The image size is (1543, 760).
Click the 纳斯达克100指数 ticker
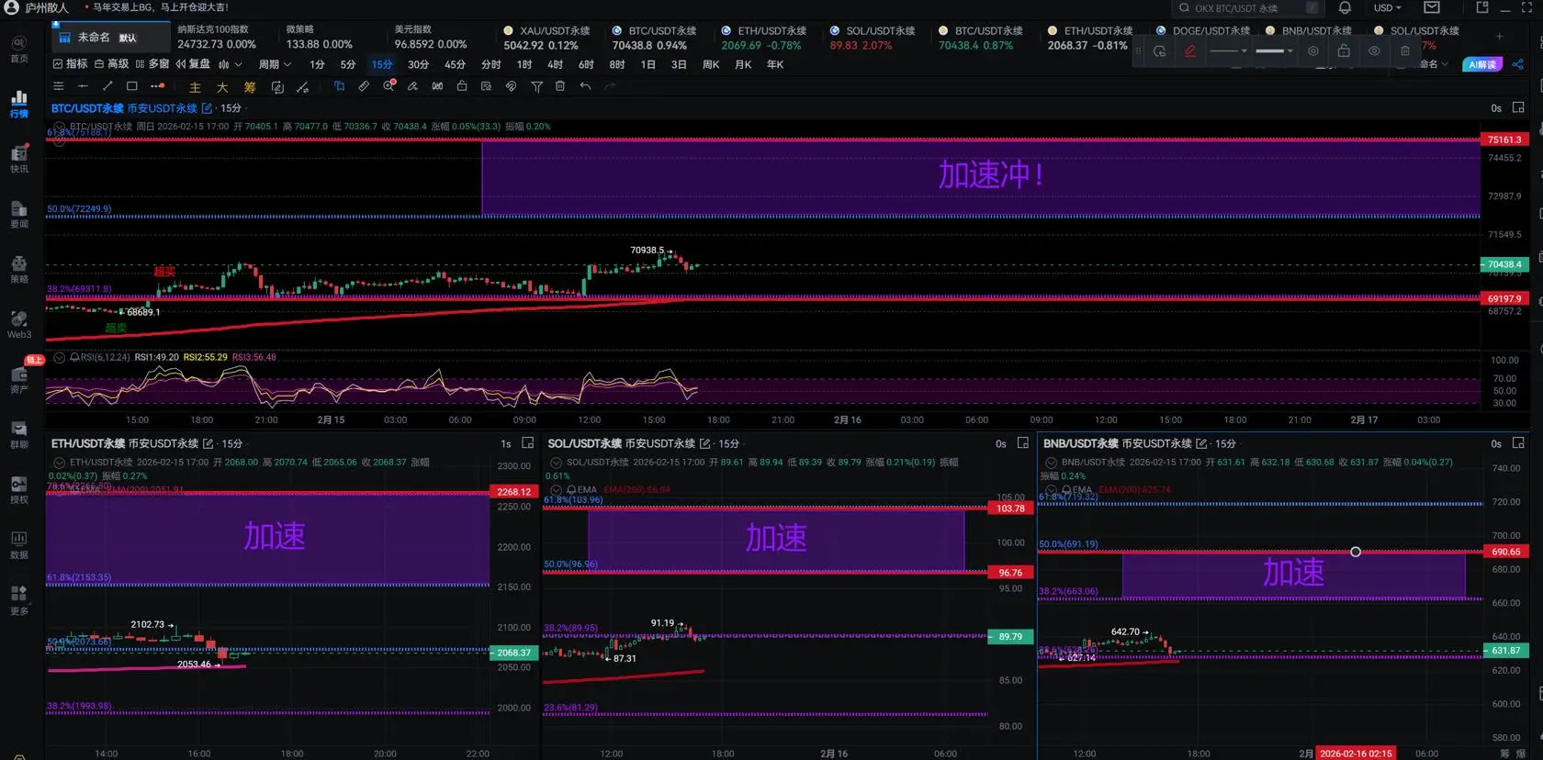[217, 38]
